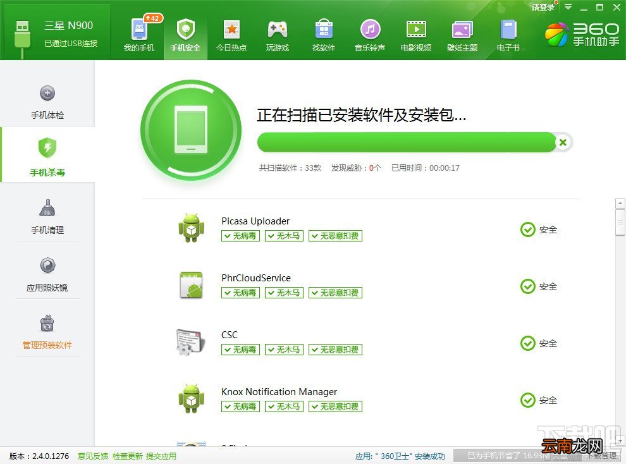The width and height of the screenshot is (626, 464).
Task: Click the Knox Notification Manager app name
Action: pos(279,392)
